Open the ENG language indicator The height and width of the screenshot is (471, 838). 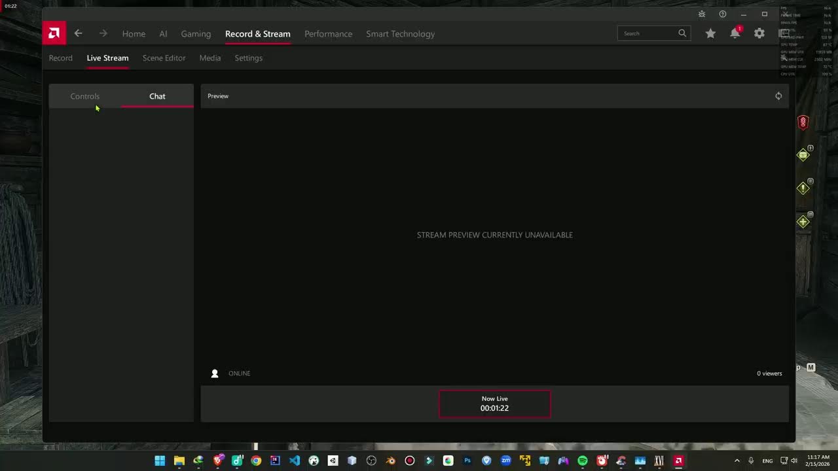[767, 461]
